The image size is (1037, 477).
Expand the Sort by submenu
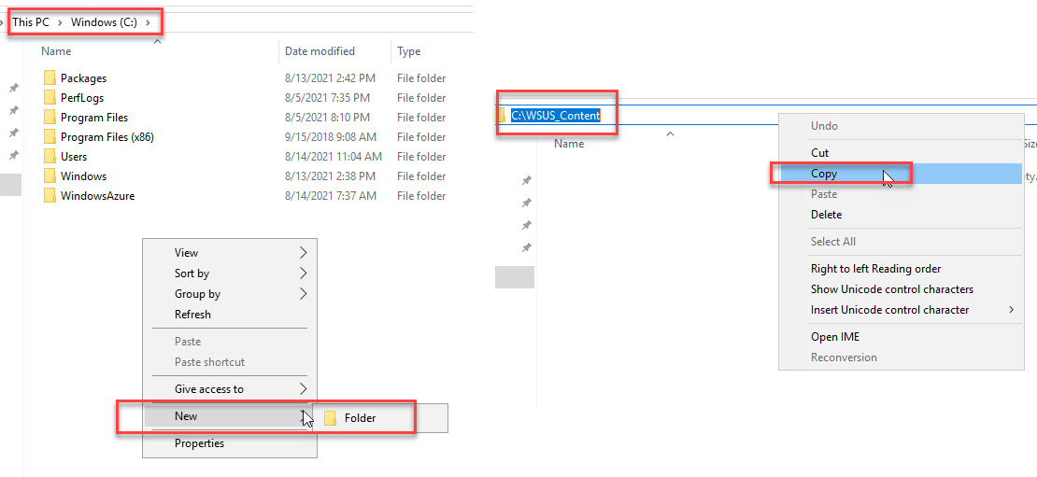303,274
